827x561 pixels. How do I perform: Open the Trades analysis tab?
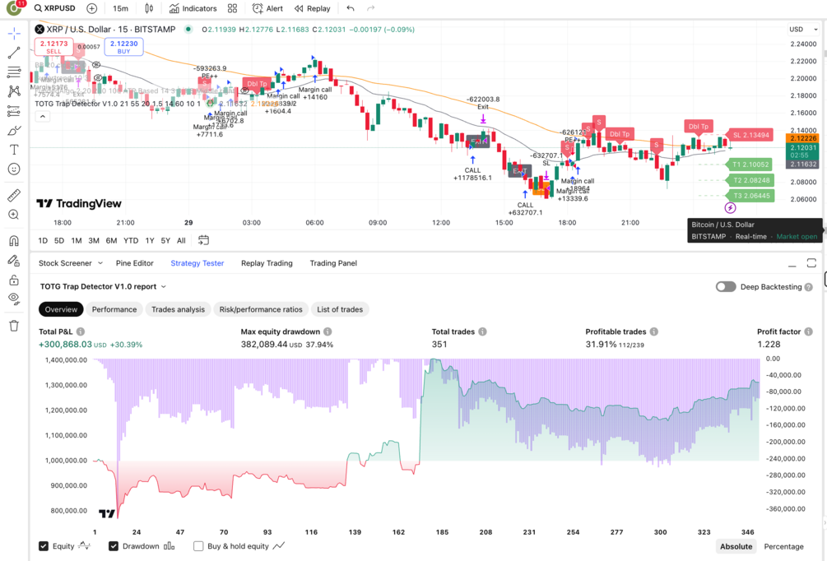(x=179, y=309)
